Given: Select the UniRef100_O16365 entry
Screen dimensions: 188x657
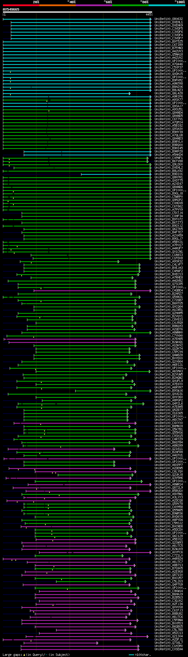Looking at the screenshot, I should [x=169, y=413].
